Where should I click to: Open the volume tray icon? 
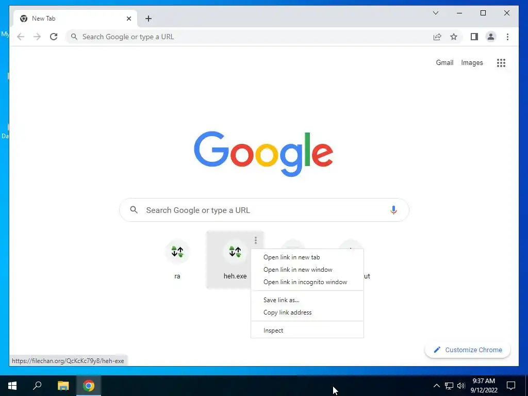point(461,386)
